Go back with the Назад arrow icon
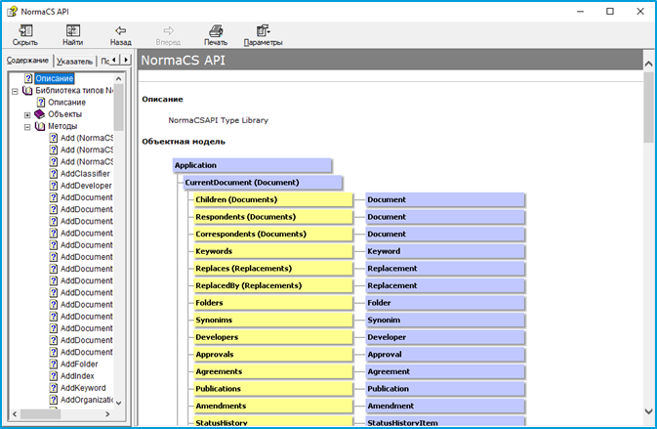 coord(120,31)
